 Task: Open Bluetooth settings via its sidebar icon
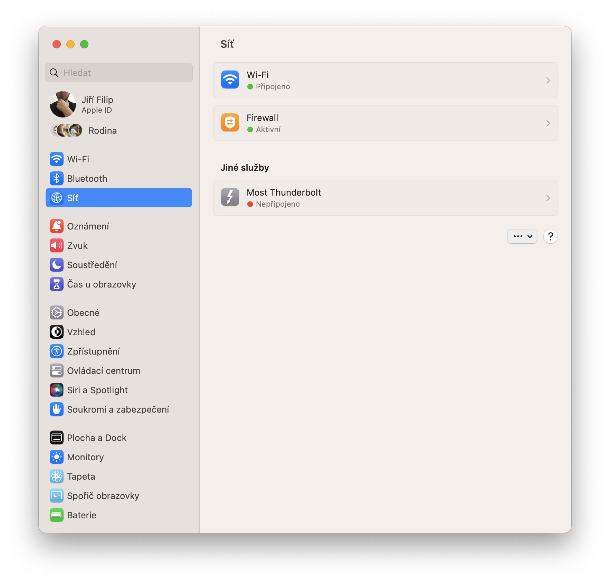click(x=57, y=178)
